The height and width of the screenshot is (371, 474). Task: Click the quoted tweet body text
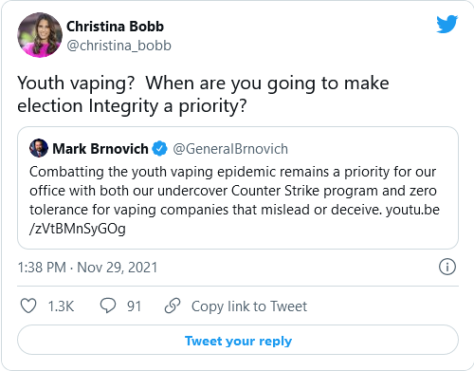(x=234, y=200)
